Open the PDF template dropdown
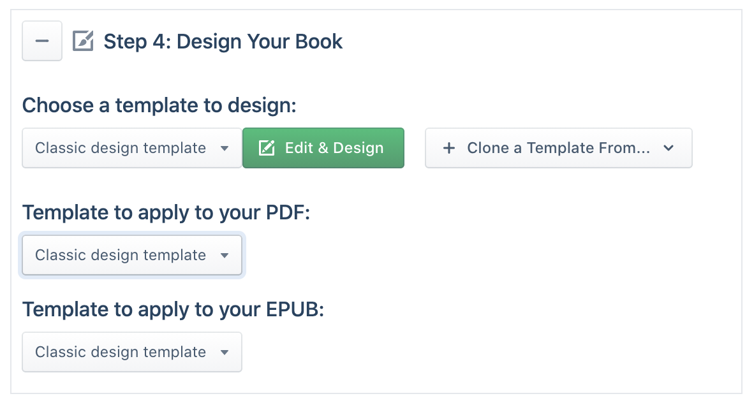754x403 pixels. (x=132, y=255)
